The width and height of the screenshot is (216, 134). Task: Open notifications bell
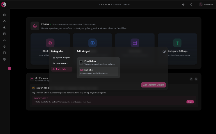pyautogui.click(x=191, y=5)
